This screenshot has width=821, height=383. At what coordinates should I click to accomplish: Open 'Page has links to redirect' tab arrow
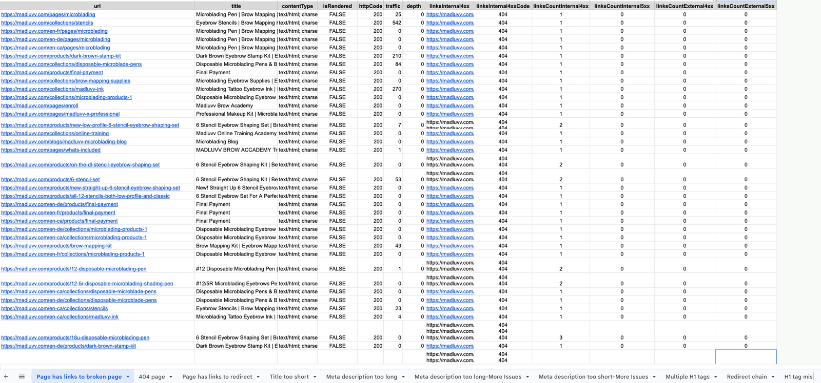(x=258, y=377)
